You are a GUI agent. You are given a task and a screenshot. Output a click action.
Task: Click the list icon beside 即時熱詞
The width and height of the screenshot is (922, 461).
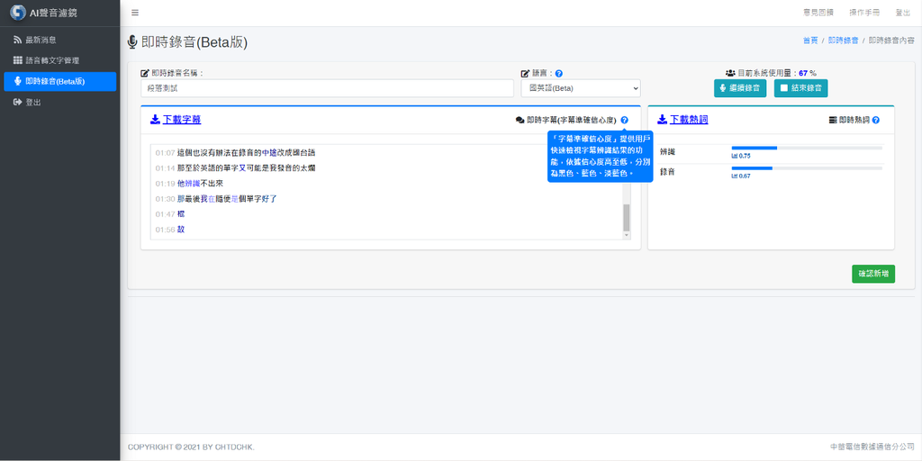(833, 120)
